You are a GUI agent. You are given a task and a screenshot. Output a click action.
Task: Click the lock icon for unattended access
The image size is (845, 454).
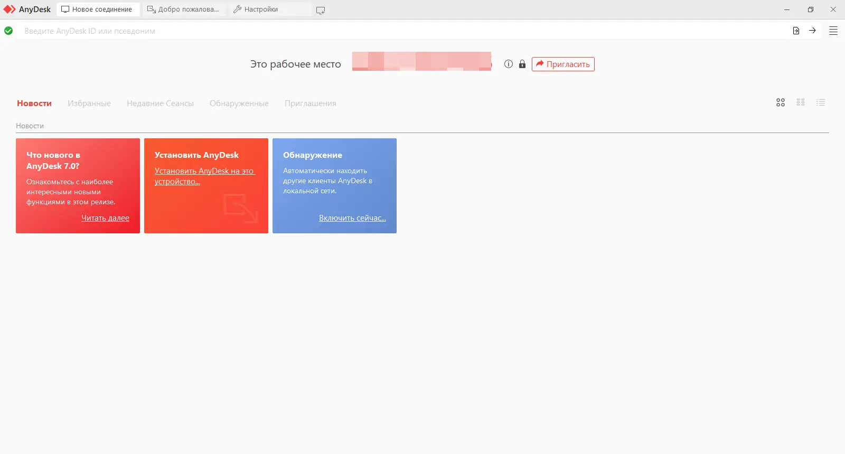click(522, 64)
